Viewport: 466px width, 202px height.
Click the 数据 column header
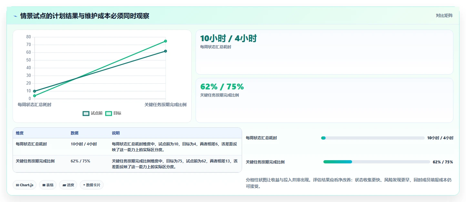point(75,133)
